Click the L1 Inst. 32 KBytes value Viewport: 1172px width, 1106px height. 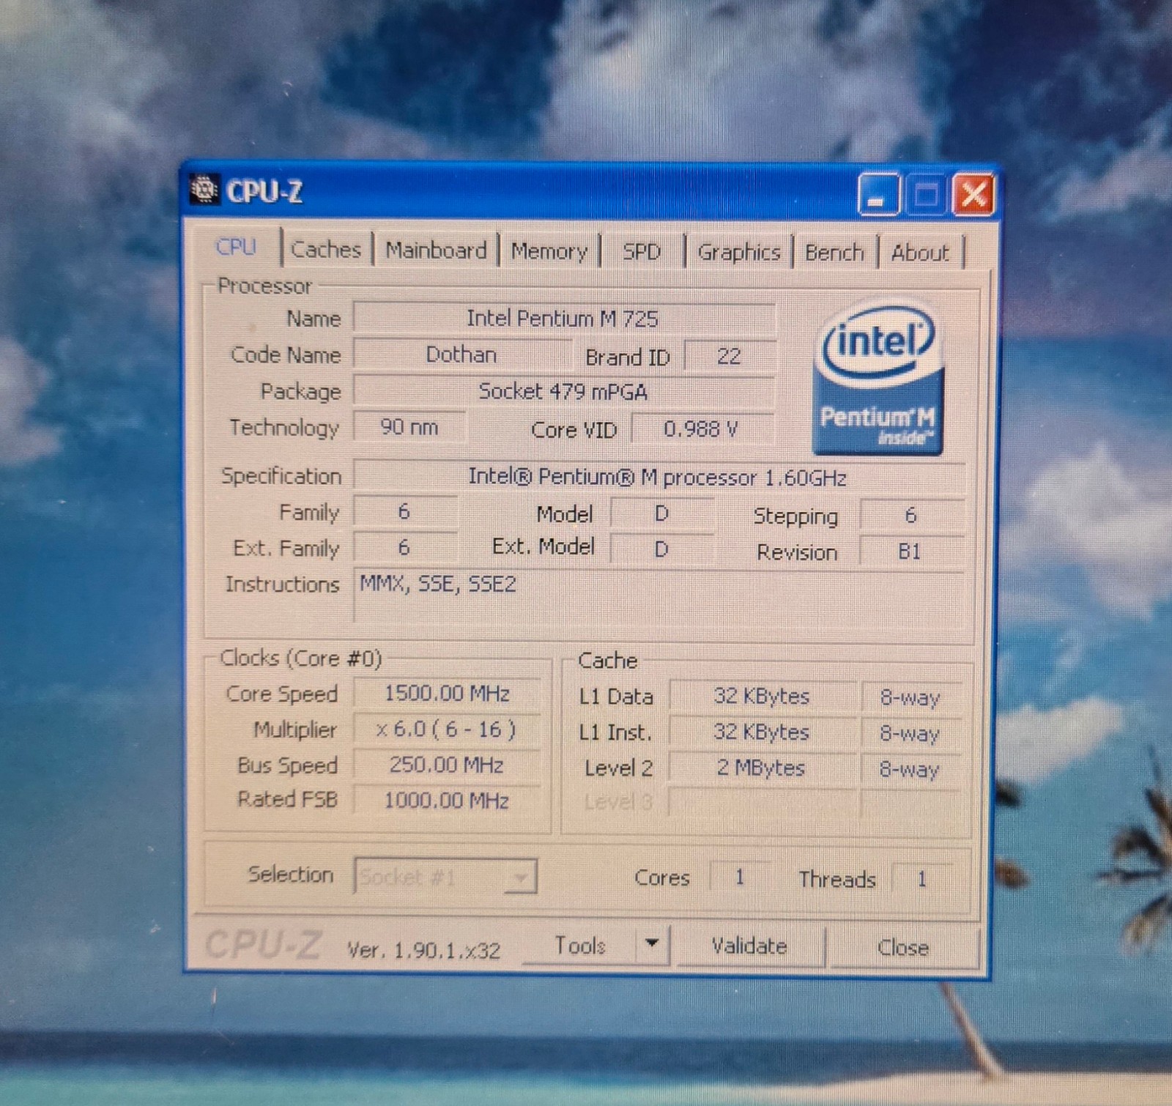[763, 732]
